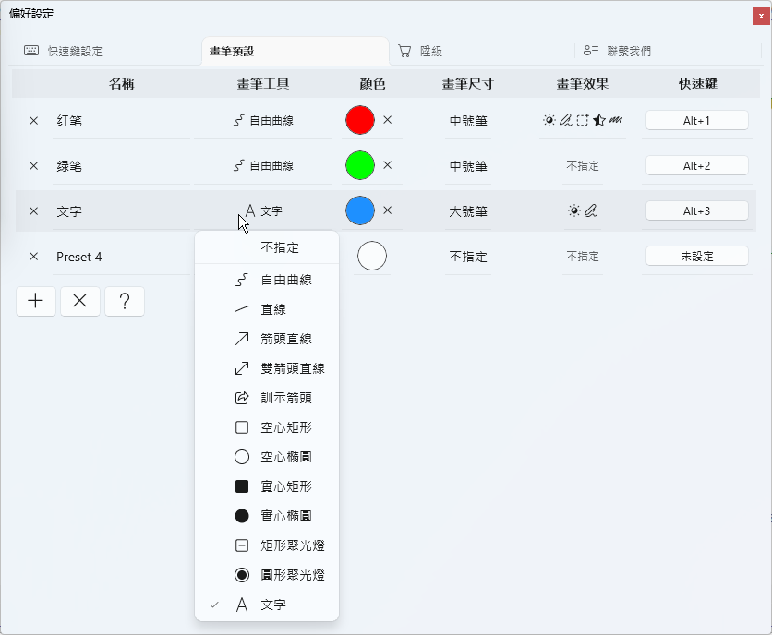Open help with question mark button
Viewport: 772px width, 635px height.
pyautogui.click(x=125, y=301)
